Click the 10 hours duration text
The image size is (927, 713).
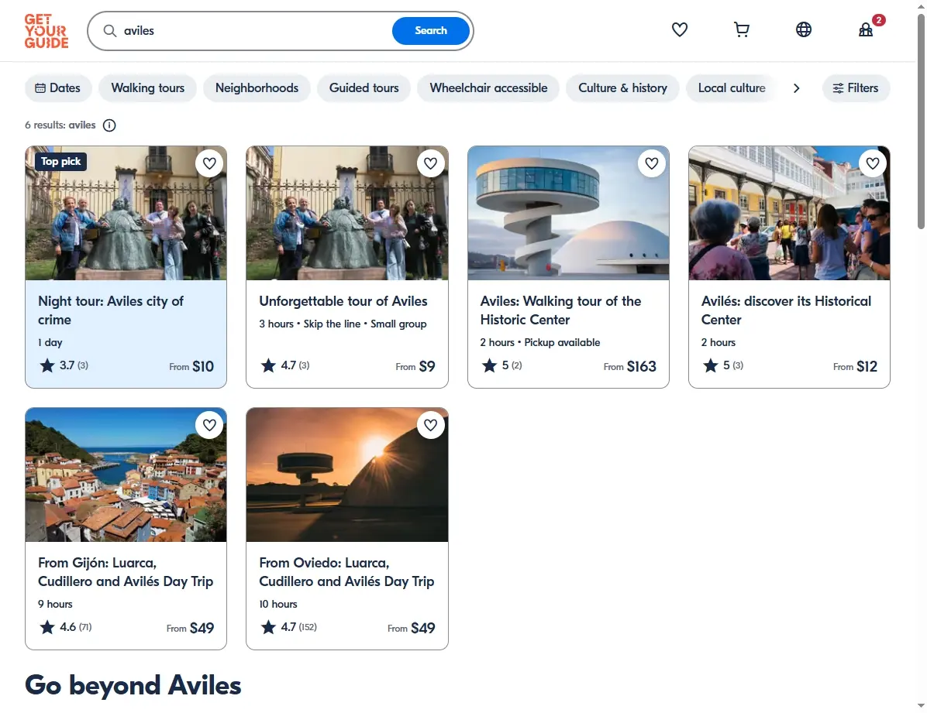tap(277, 605)
